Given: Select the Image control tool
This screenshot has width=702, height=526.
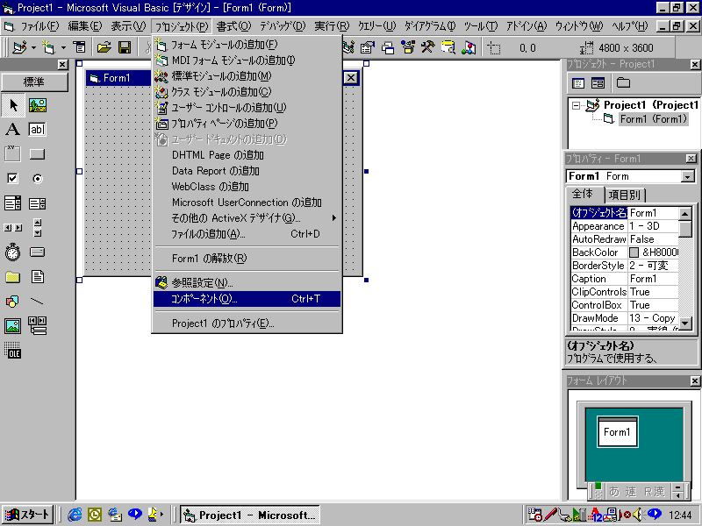Looking at the screenshot, I should (13, 326).
